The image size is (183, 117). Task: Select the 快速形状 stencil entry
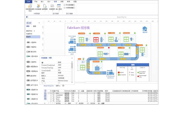point(29,34)
